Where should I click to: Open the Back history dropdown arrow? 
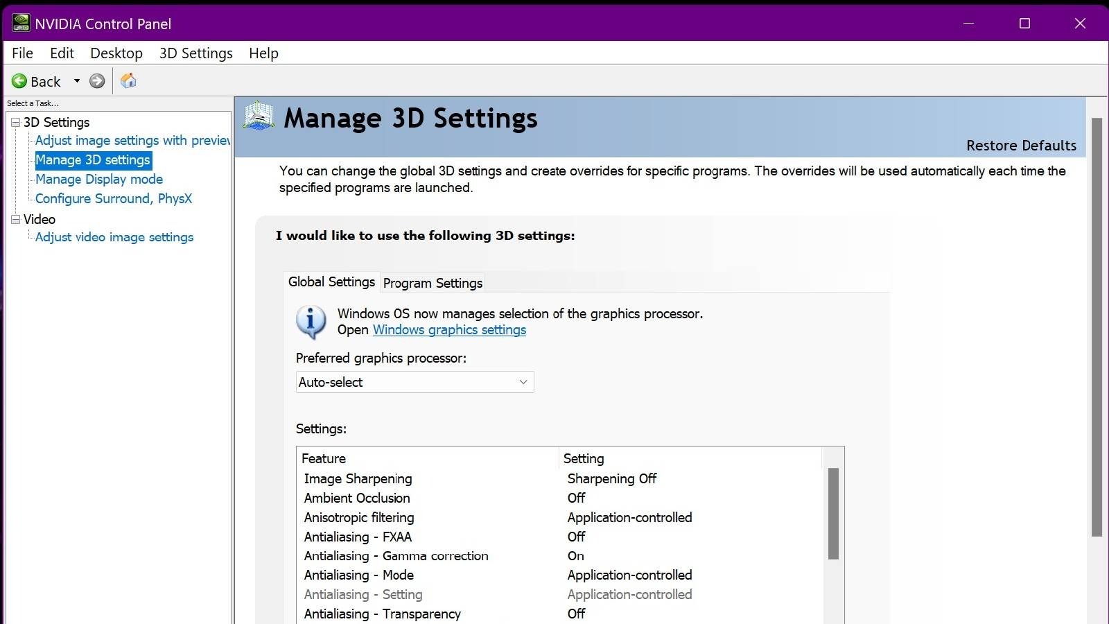pos(77,81)
